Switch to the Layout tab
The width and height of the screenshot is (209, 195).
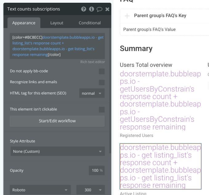coord(57,23)
